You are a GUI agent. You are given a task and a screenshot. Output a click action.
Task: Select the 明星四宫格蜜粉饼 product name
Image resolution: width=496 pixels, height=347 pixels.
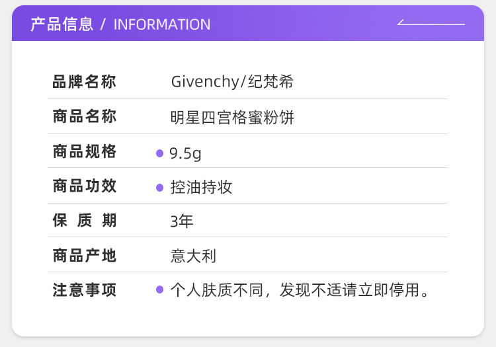point(232,118)
